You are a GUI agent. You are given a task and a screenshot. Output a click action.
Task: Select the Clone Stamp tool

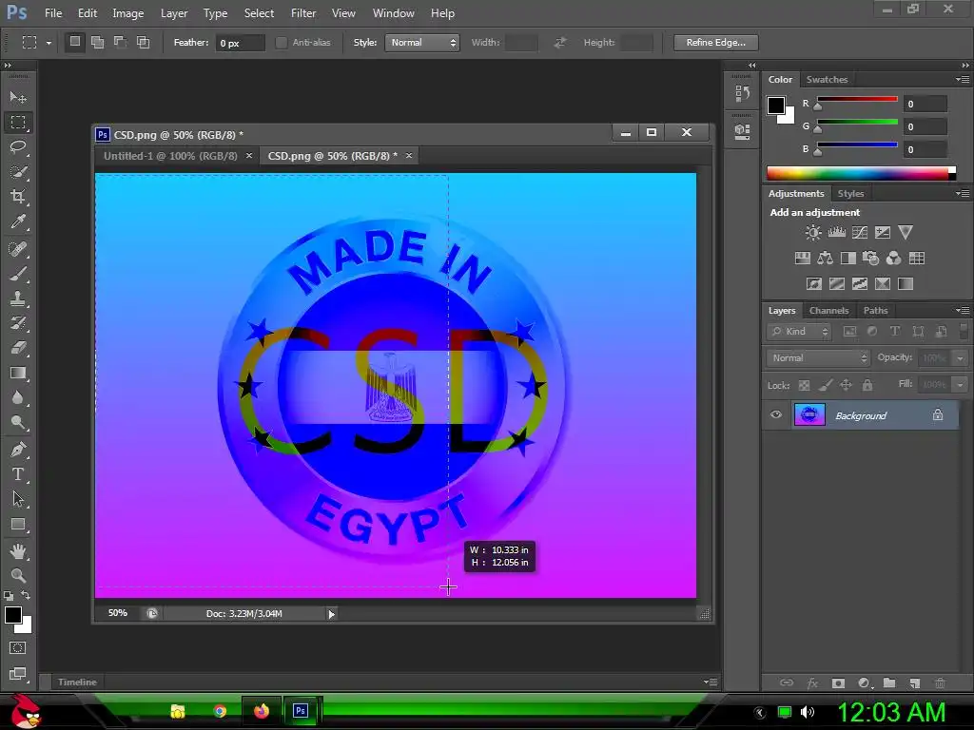(18, 298)
